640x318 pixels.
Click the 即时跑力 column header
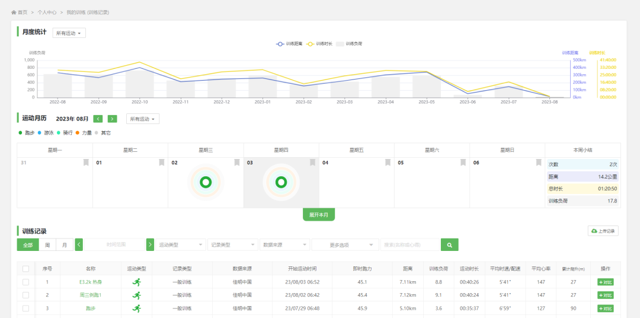click(362, 269)
